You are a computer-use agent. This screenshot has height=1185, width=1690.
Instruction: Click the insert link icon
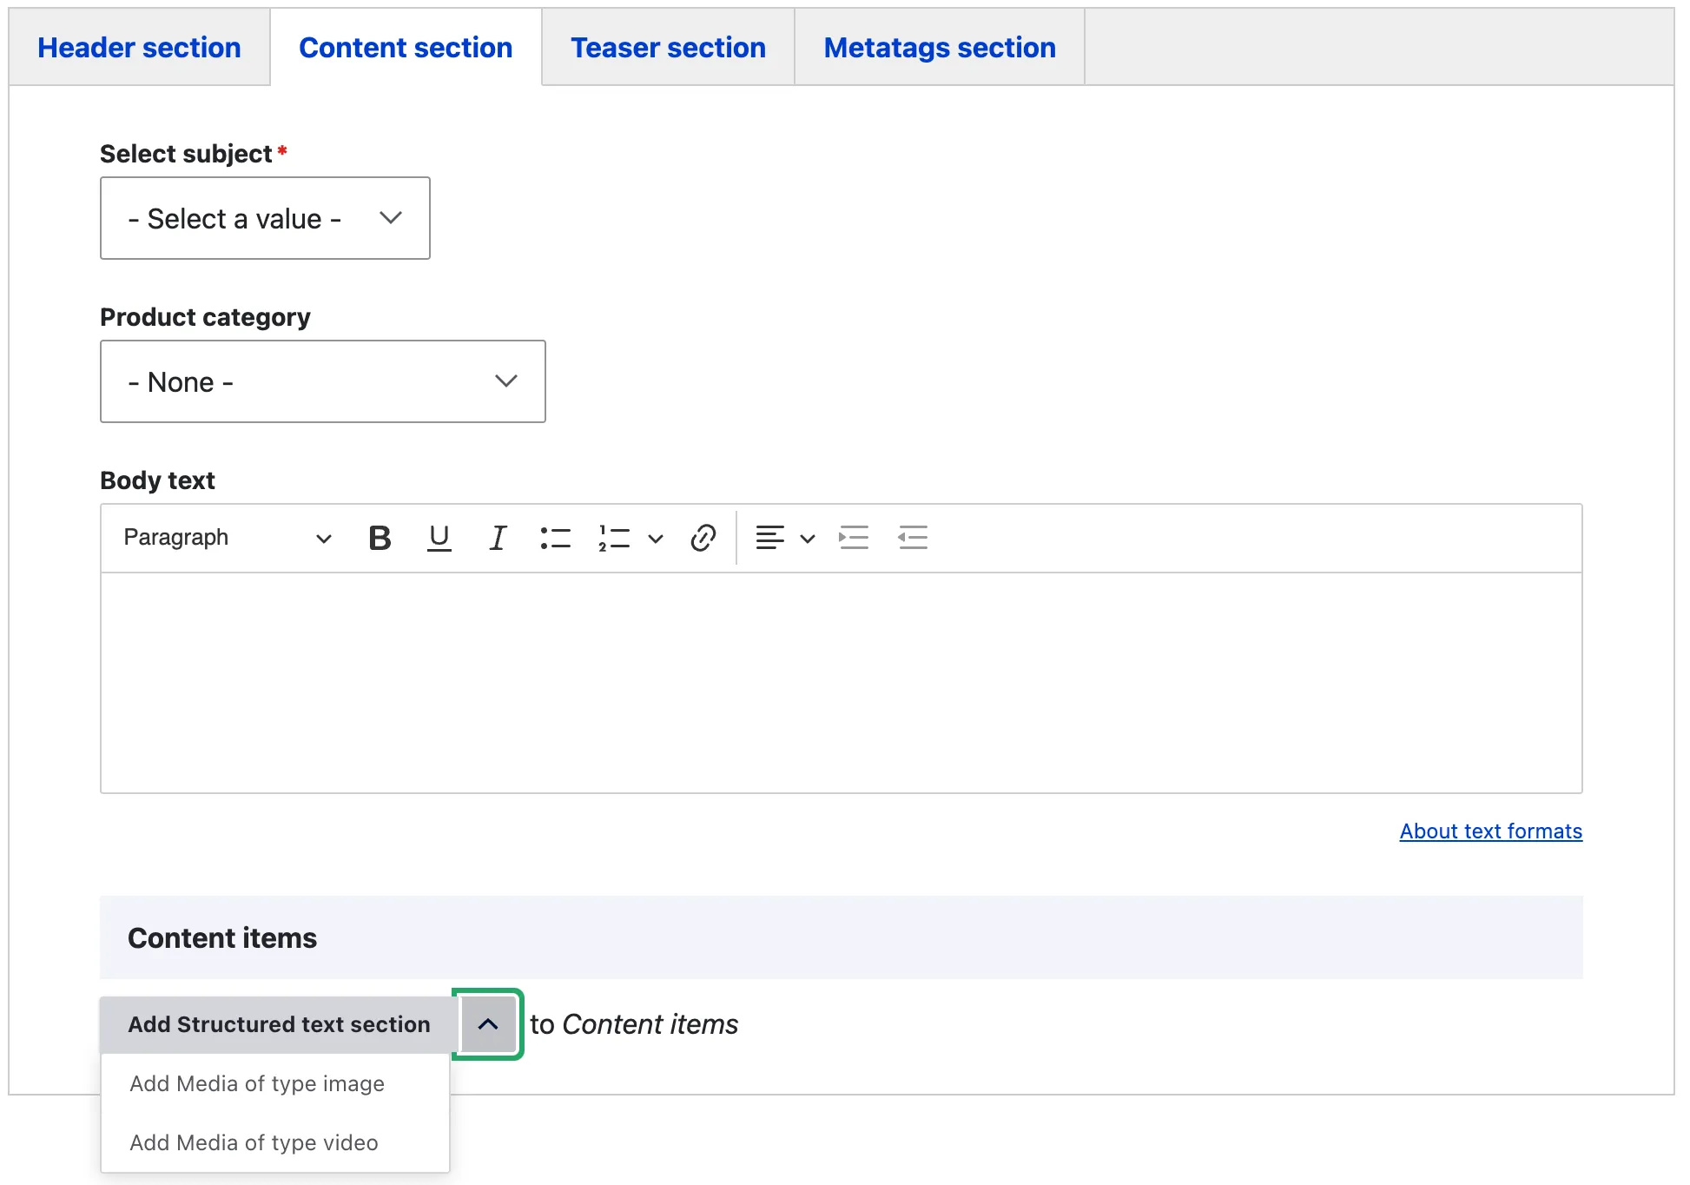[x=703, y=538]
